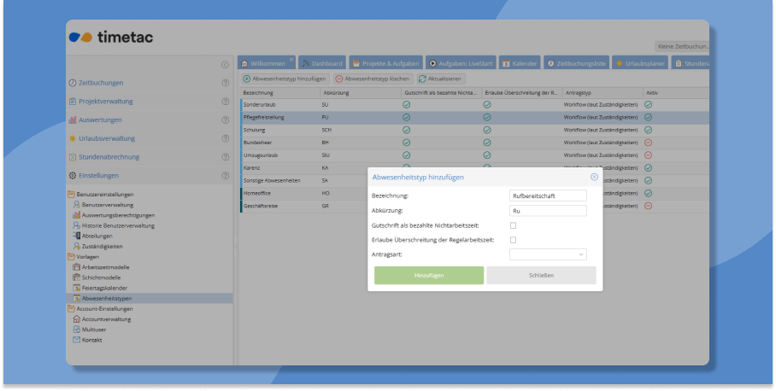Click the timetac logo
The image size is (776, 391).
point(111,38)
